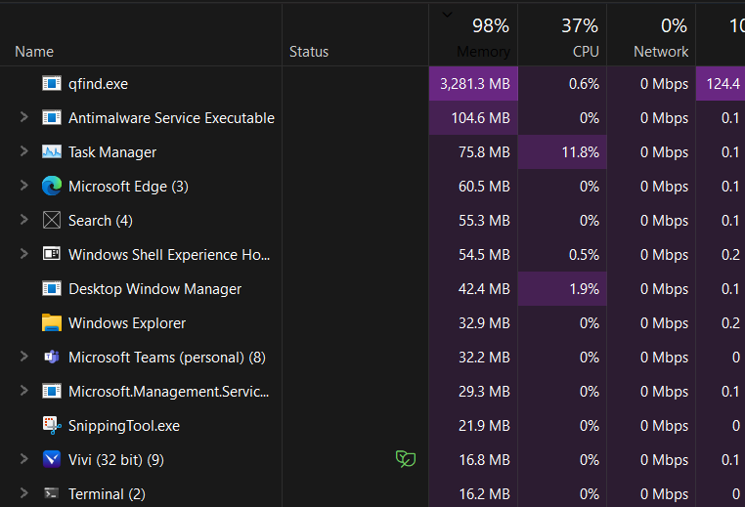Click the 3,281.3 MB memory cell
The height and width of the screenshot is (507, 745).
(x=473, y=84)
